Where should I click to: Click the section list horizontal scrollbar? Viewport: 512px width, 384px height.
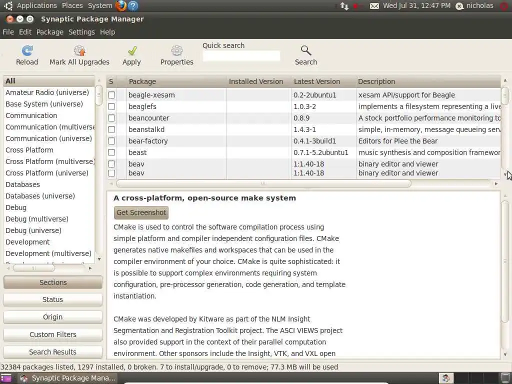(x=34, y=268)
